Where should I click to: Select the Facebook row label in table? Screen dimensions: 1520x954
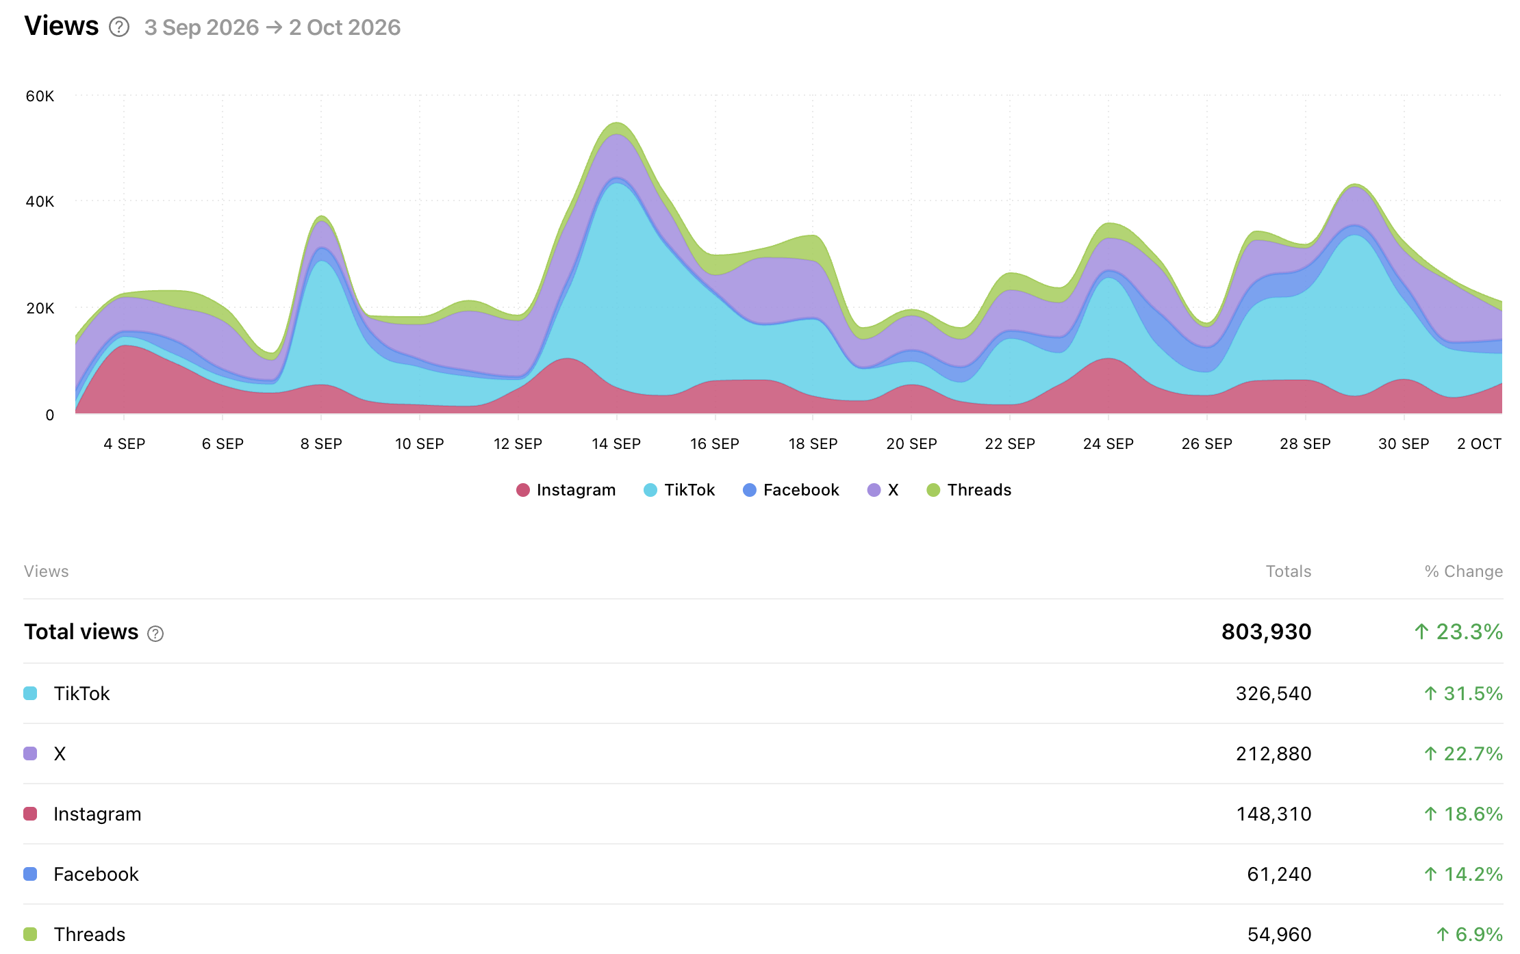tap(96, 874)
